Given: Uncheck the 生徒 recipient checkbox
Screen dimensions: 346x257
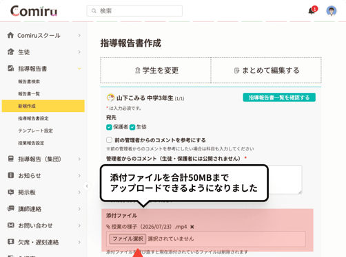Looking at the screenshot, I should 132,127.
